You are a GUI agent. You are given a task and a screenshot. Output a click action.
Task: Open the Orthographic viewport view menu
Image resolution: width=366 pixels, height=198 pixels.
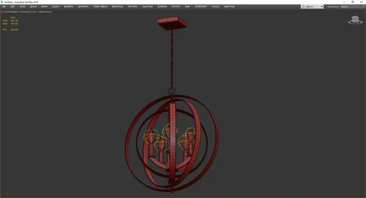[x=12, y=12]
